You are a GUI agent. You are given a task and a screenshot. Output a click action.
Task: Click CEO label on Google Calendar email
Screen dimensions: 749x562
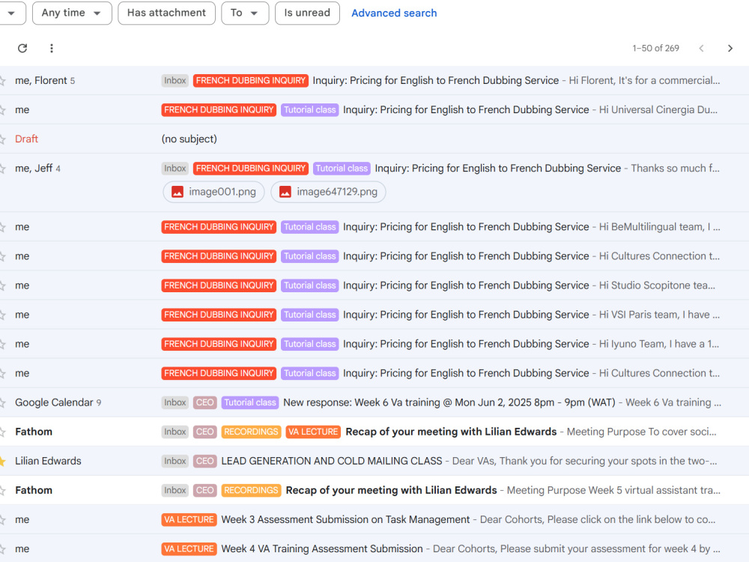[205, 403]
